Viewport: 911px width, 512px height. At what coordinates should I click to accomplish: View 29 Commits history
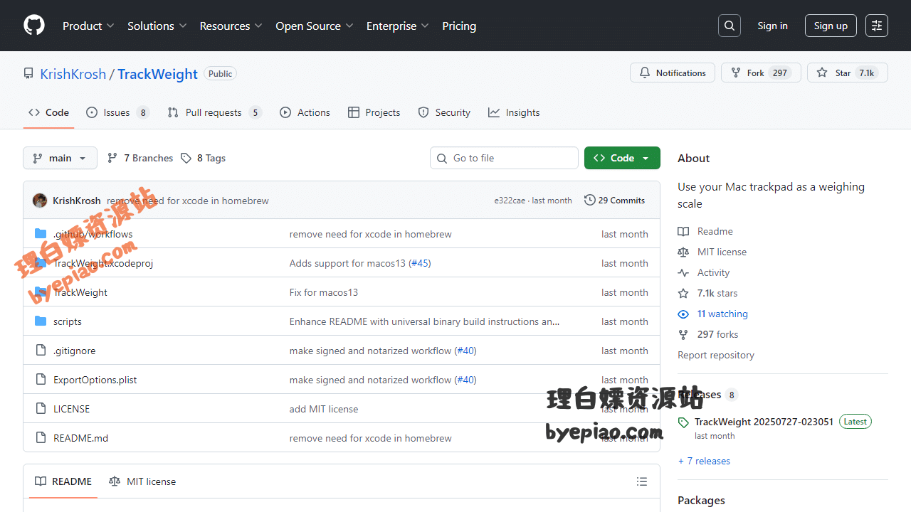click(614, 201)
